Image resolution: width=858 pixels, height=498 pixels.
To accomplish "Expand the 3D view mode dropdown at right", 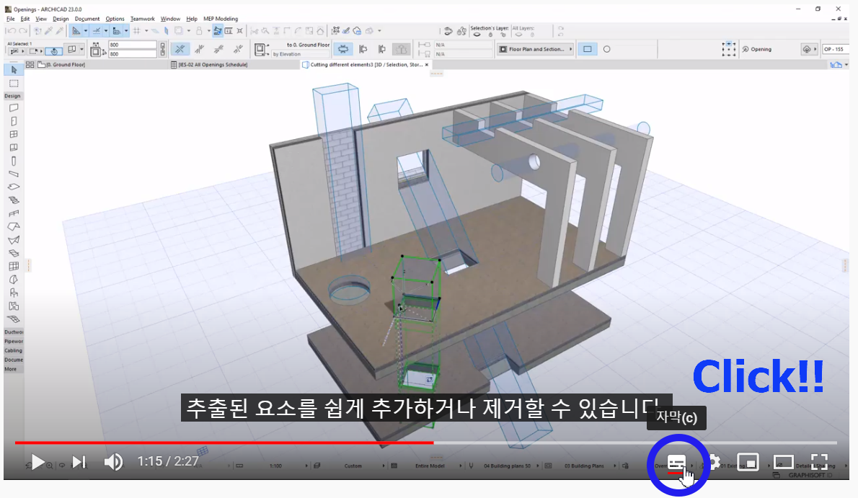I will [846, 65].
